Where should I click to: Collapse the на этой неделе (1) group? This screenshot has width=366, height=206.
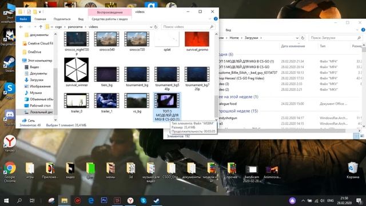click(x=238, y=97)
